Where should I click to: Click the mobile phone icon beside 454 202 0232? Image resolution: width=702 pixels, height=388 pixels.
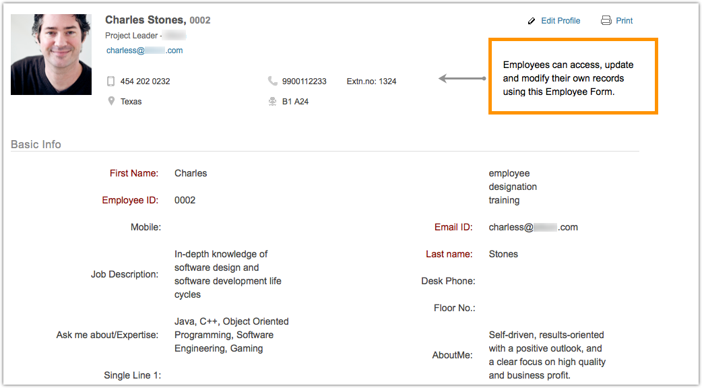[x=110, y=82]
